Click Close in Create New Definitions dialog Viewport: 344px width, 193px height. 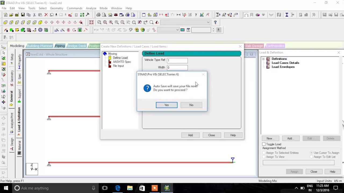point(212,135)
